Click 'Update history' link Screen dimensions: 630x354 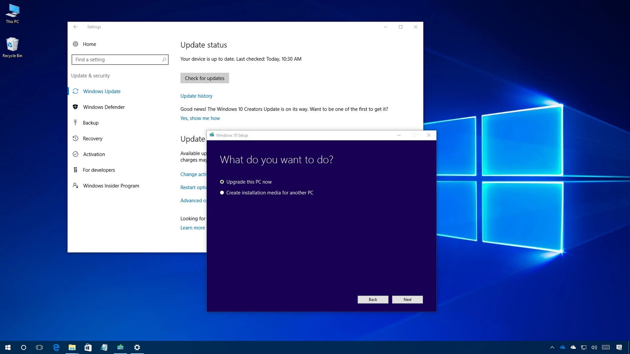(x=196, y=96)
